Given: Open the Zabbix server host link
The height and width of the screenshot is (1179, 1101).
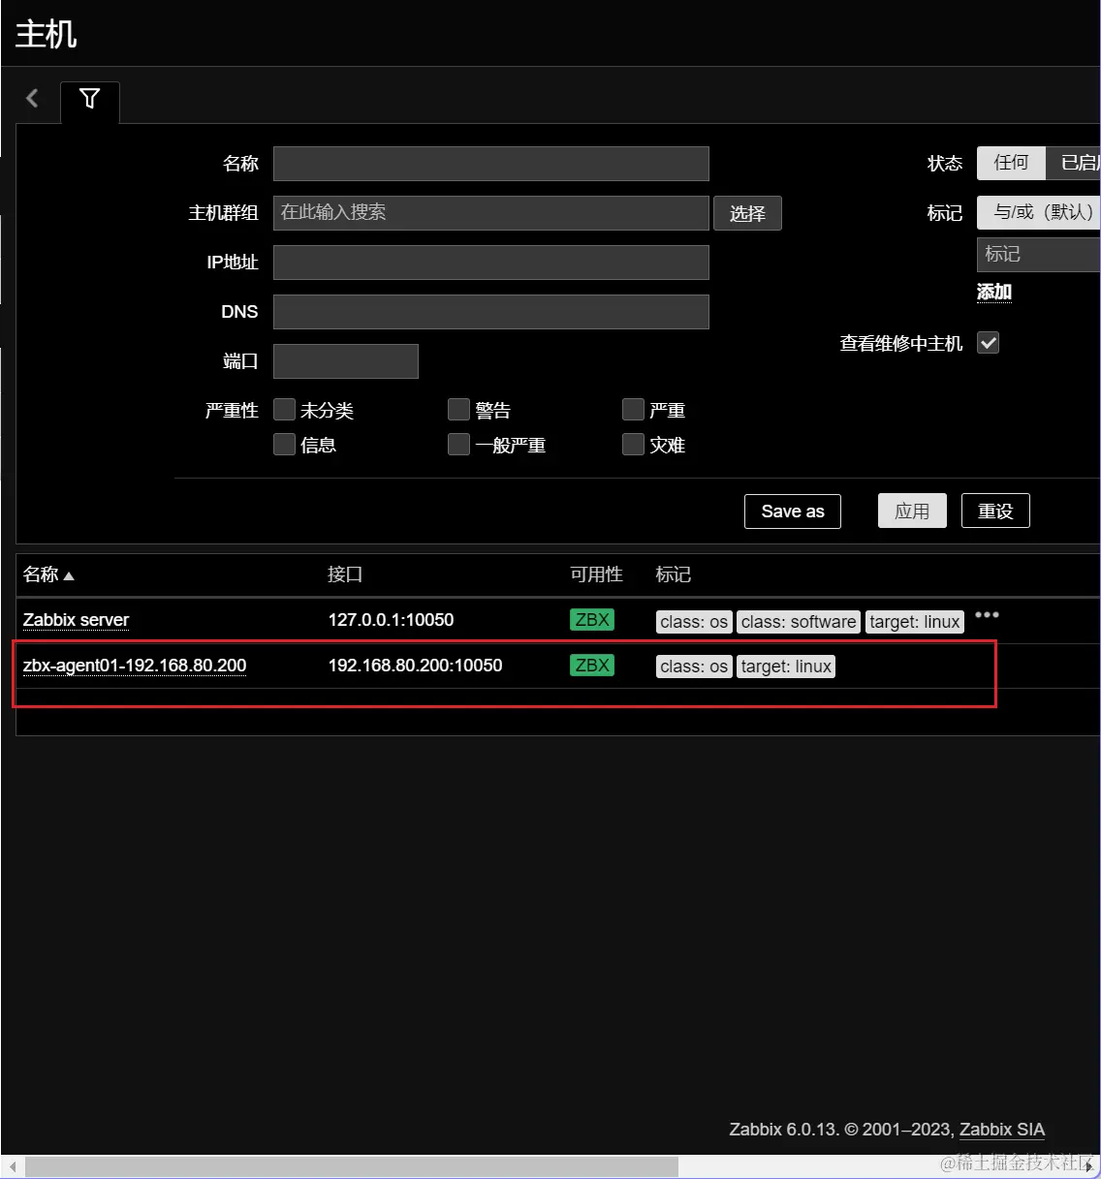Looking at the screenshot, I should [77, 620].
